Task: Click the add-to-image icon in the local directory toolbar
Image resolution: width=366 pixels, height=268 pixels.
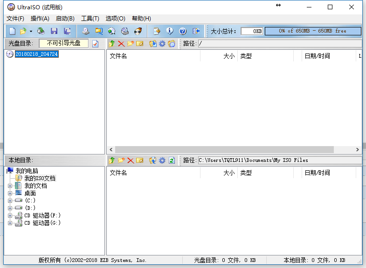Action: 152,160
